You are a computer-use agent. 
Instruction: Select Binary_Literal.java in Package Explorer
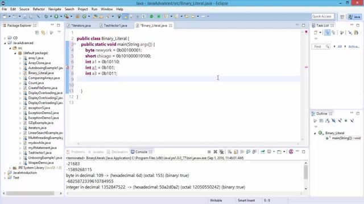41,73
